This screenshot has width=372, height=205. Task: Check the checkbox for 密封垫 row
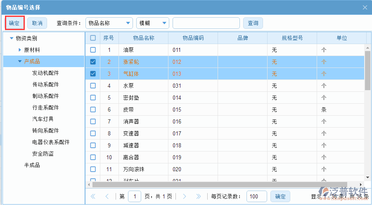(x=93, y=98)
